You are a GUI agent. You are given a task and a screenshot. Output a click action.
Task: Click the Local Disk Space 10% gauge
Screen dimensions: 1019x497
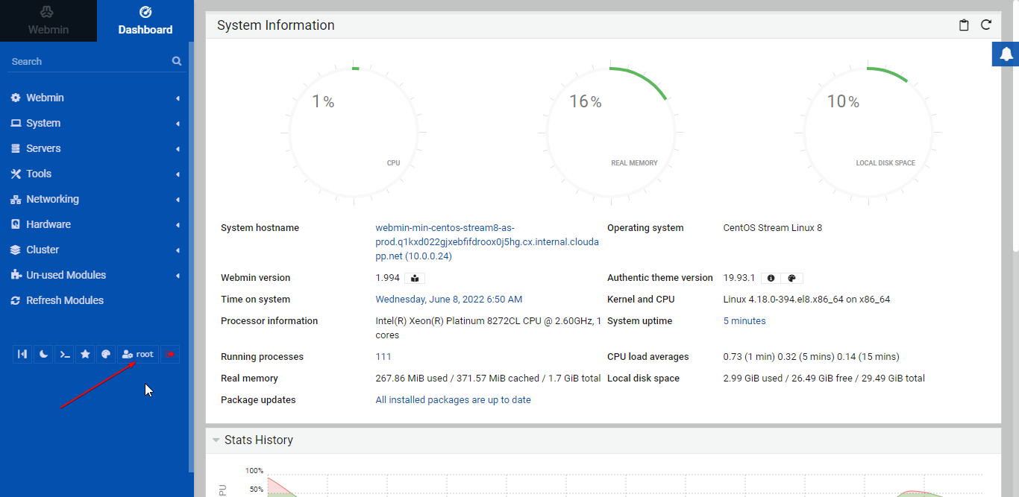click(868, 133)
